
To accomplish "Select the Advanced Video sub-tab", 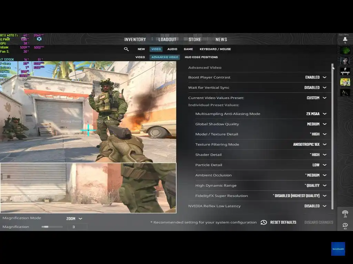I will point(165,57).
